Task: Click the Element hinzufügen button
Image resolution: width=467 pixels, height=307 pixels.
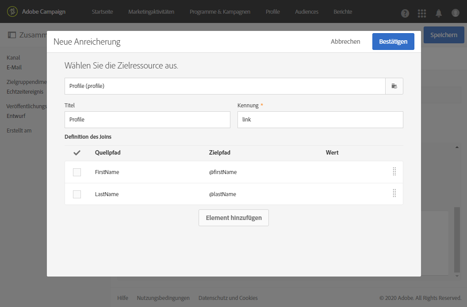Action: [233, 218]
